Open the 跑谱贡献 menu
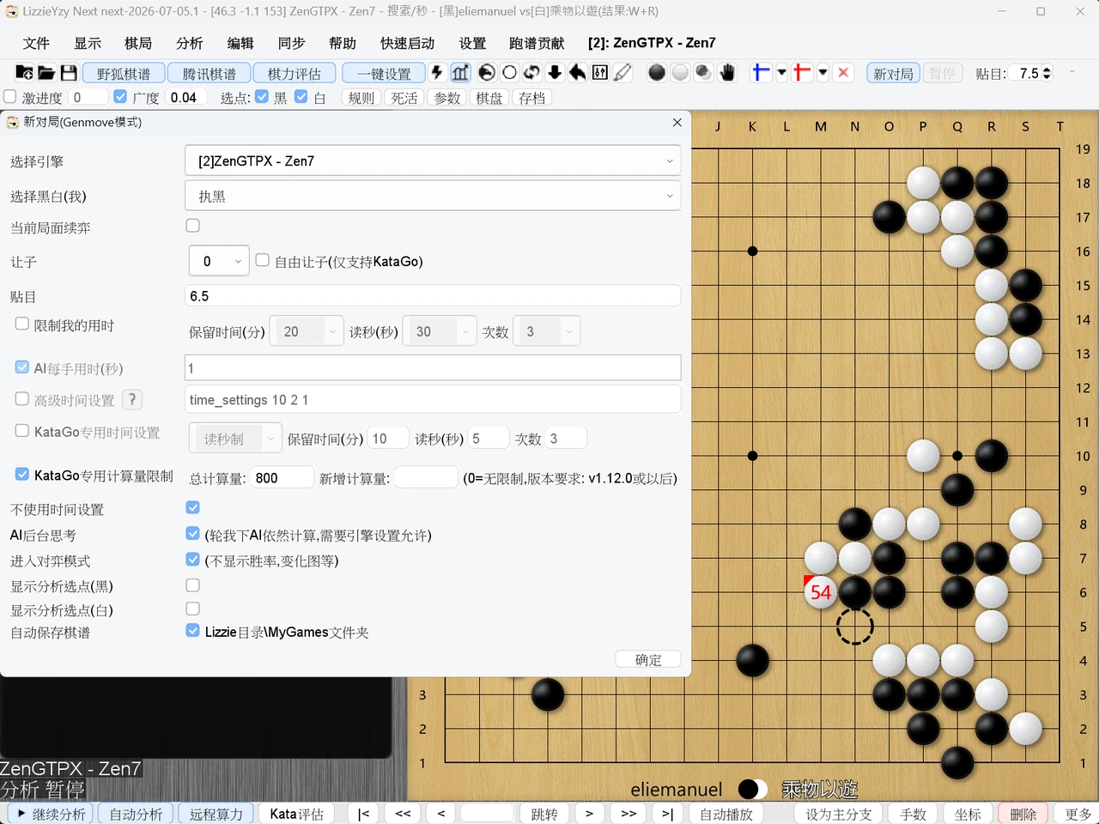This screenshot has height=824, width=1099. click(x=537, y=43)
